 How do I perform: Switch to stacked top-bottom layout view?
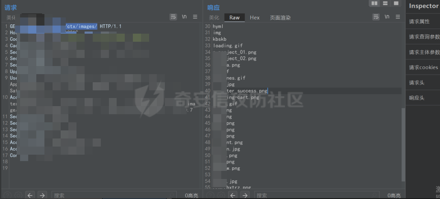click(x=385, y=3)
